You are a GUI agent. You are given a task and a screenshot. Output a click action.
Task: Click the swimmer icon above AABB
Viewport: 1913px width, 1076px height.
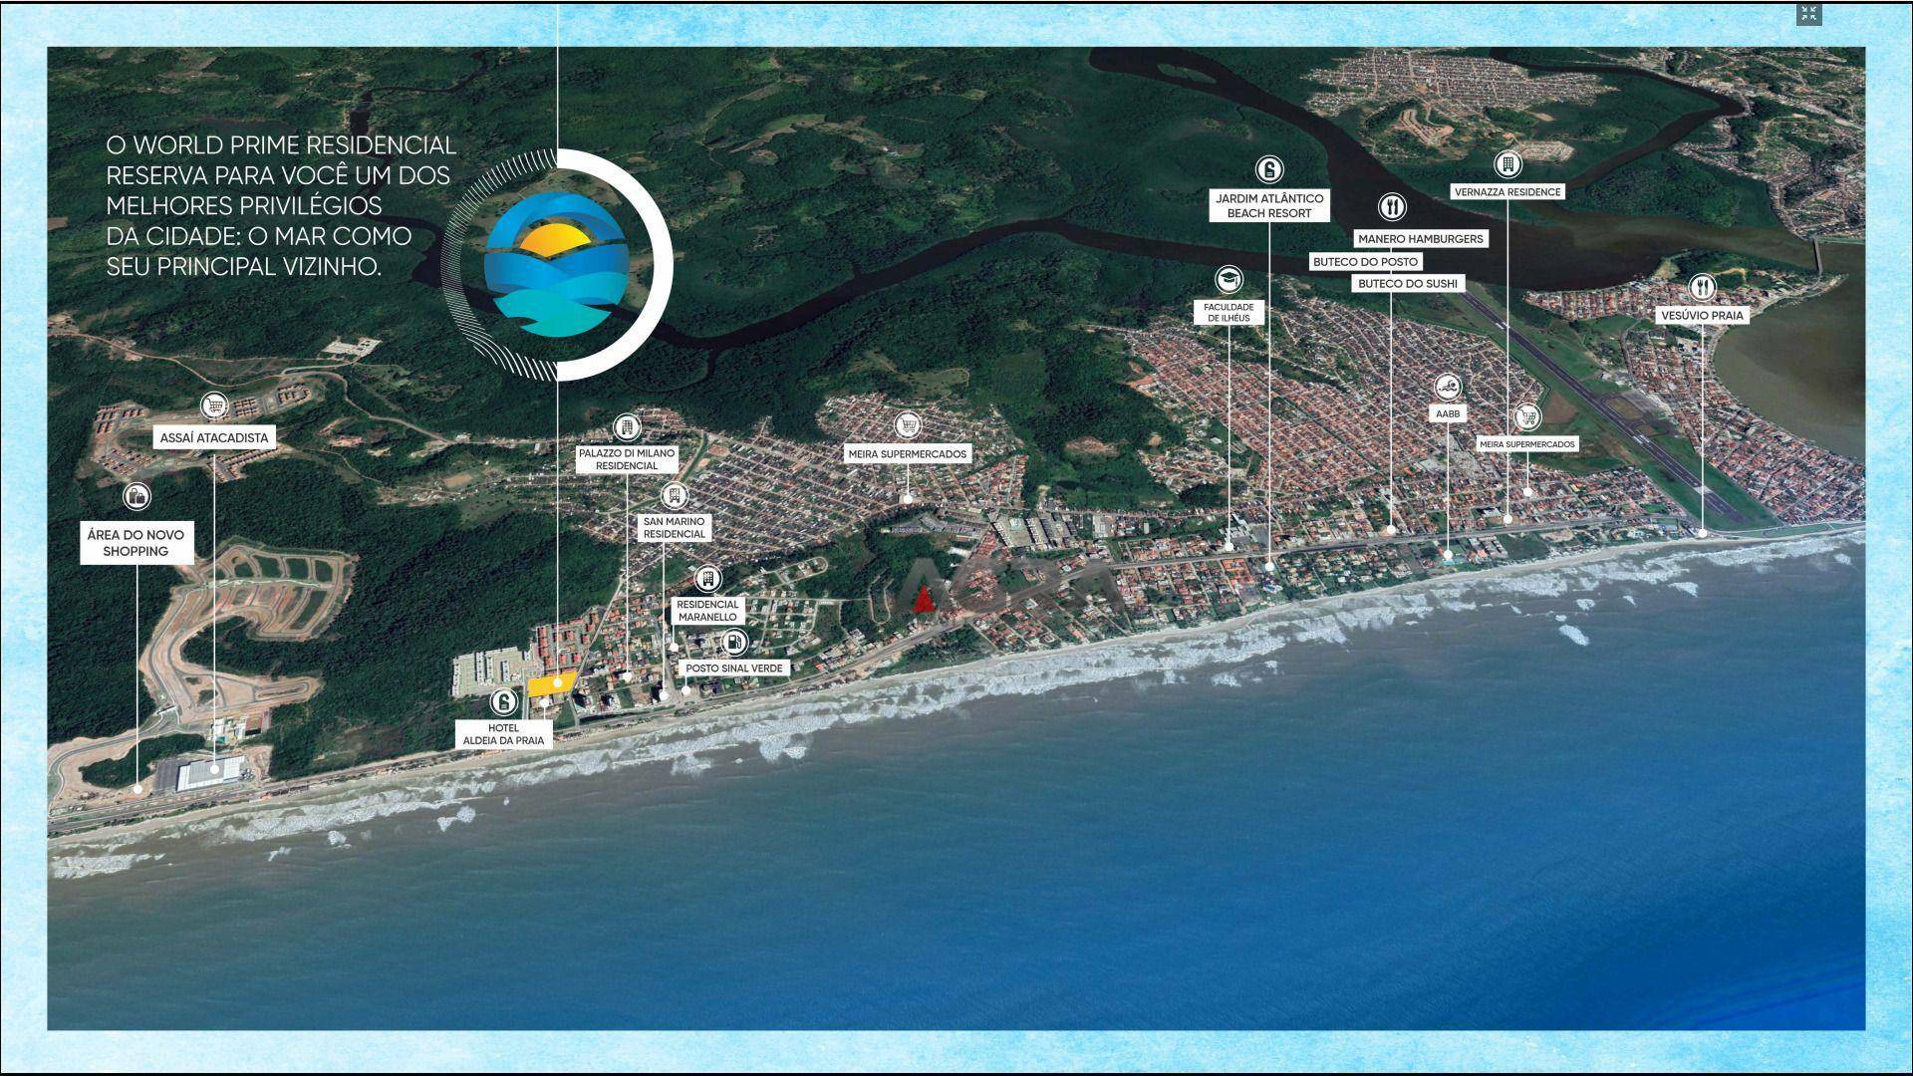1448,388
